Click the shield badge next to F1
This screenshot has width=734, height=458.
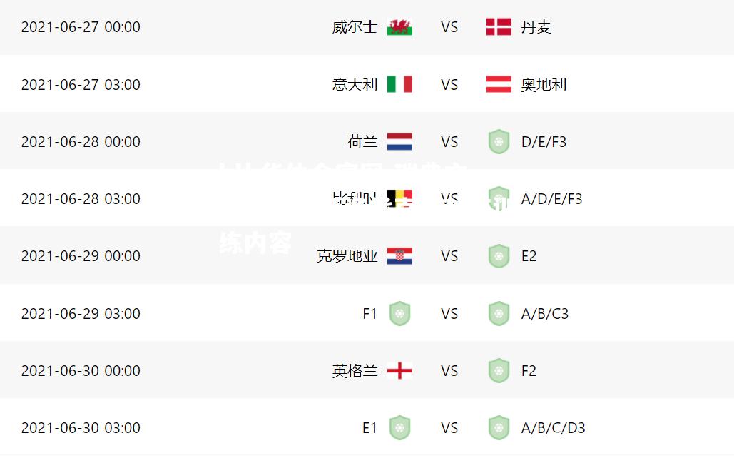399,313
